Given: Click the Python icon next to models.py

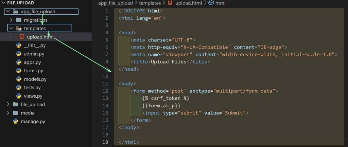Looking at the screenshot, I should point(19,79).
